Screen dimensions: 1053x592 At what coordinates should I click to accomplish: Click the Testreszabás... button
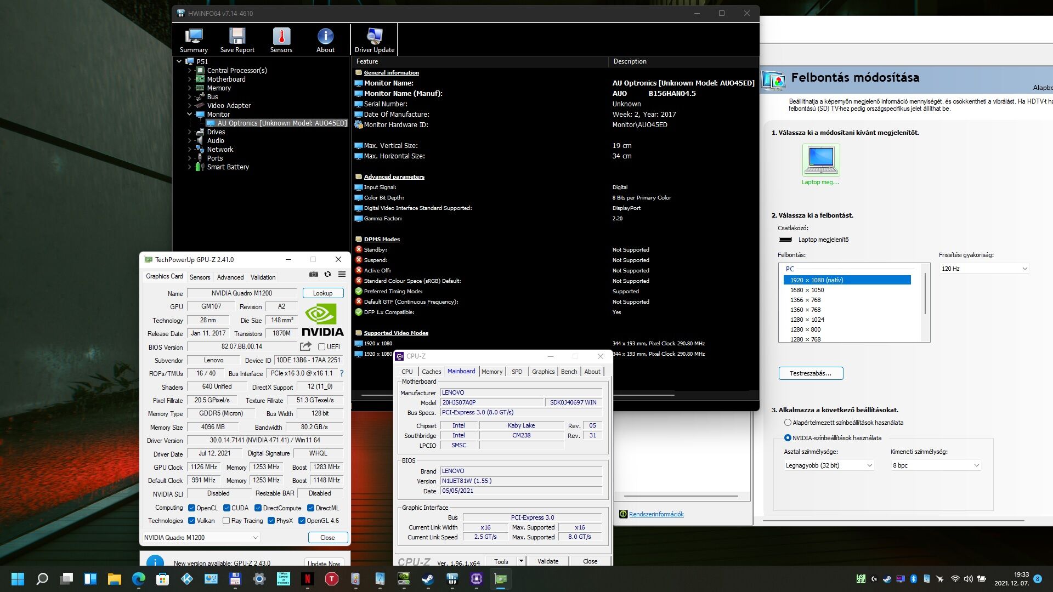pos(811,373)
